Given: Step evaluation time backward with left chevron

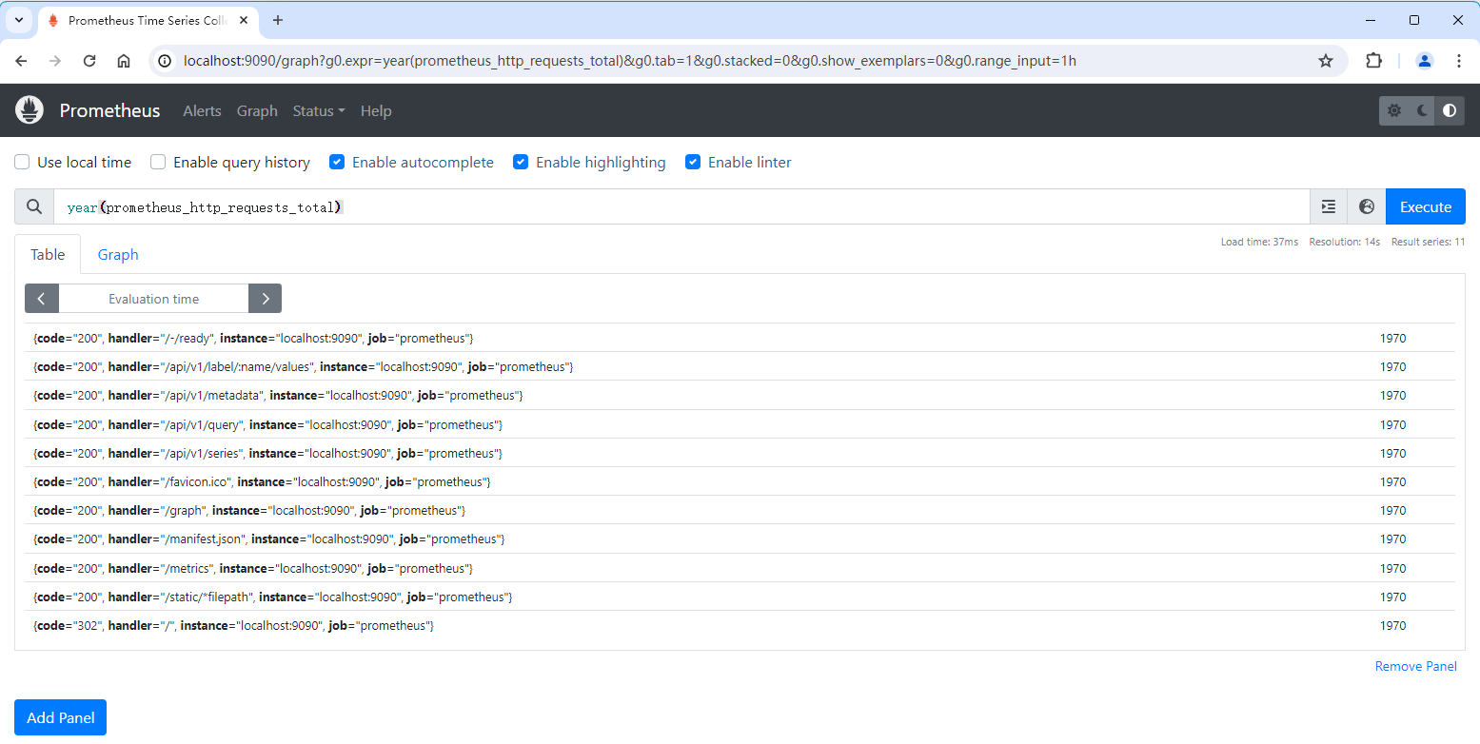Looking at the screenshot, I should click(42, 299).
